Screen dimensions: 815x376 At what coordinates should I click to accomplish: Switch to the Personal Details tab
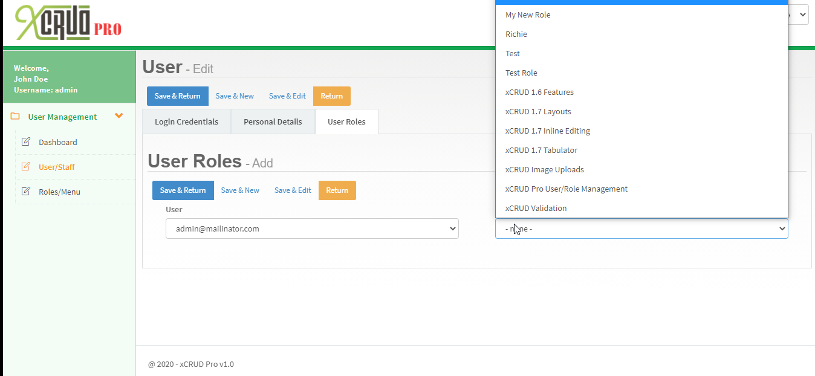tap(273, 122)
